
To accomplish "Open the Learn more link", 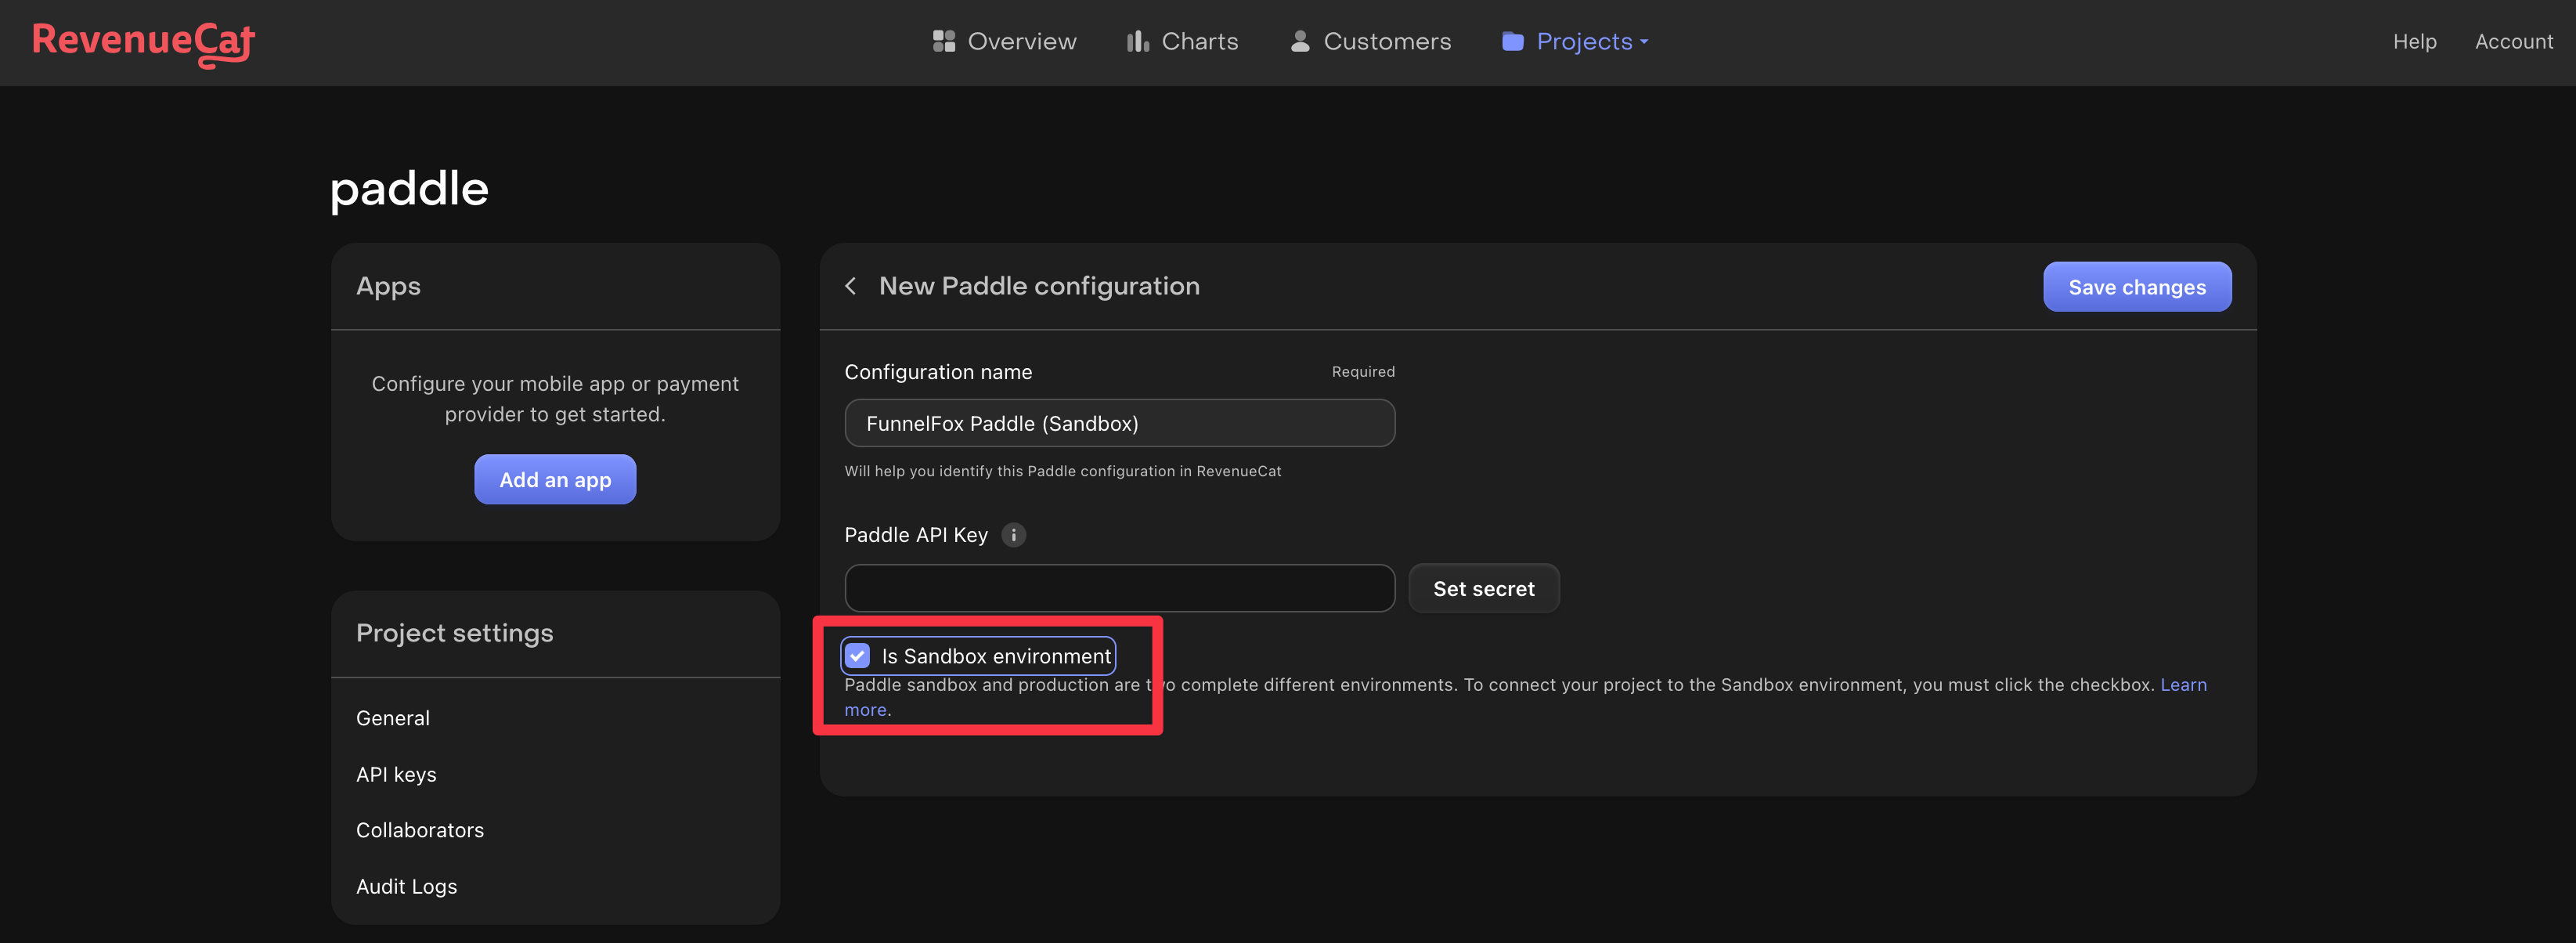I will (2185, 684).
